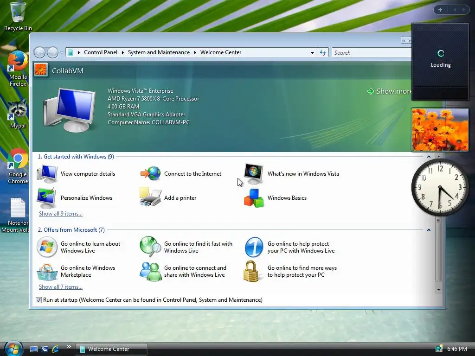475x356 pixels.
Task: Click the sidebar previous gadgets arrow
Action: tap(455, 10)
